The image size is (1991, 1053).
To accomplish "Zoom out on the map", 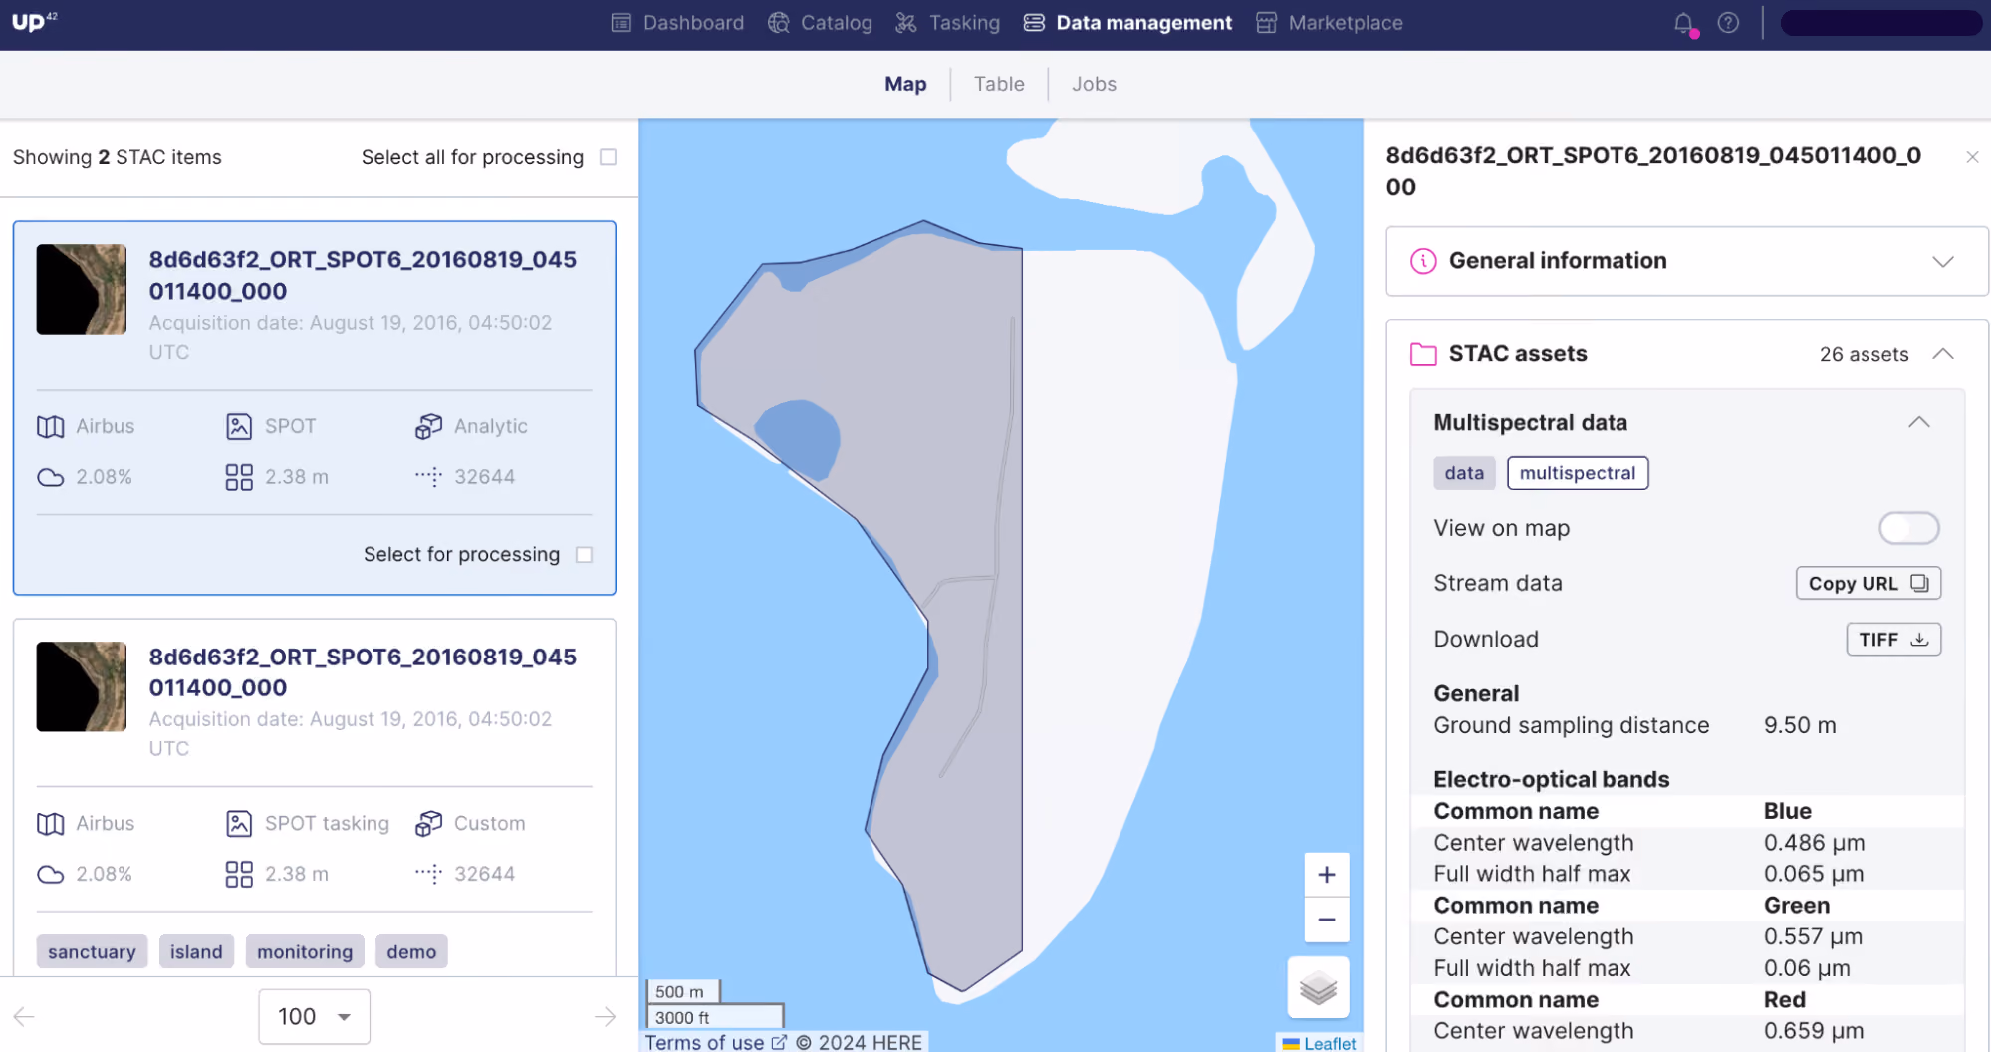I will [1327, 920].
